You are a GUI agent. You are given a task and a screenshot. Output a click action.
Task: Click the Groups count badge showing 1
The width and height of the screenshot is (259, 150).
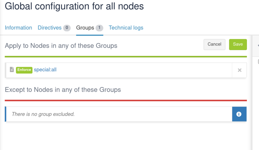point(99,28)
